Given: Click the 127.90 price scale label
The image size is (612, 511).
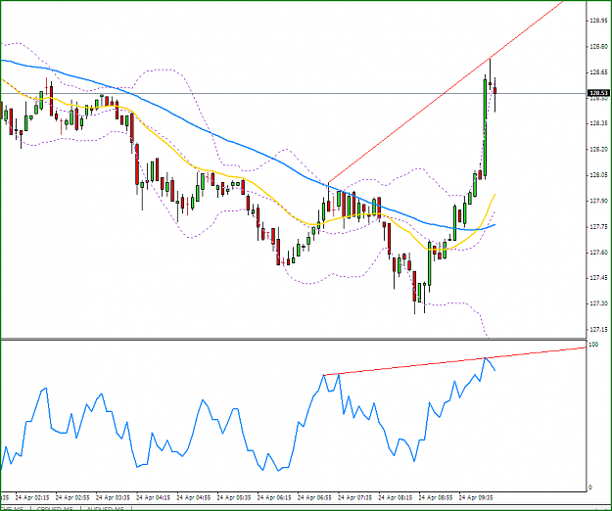Looking at the screenshot, I should click(x=598, y=201).
